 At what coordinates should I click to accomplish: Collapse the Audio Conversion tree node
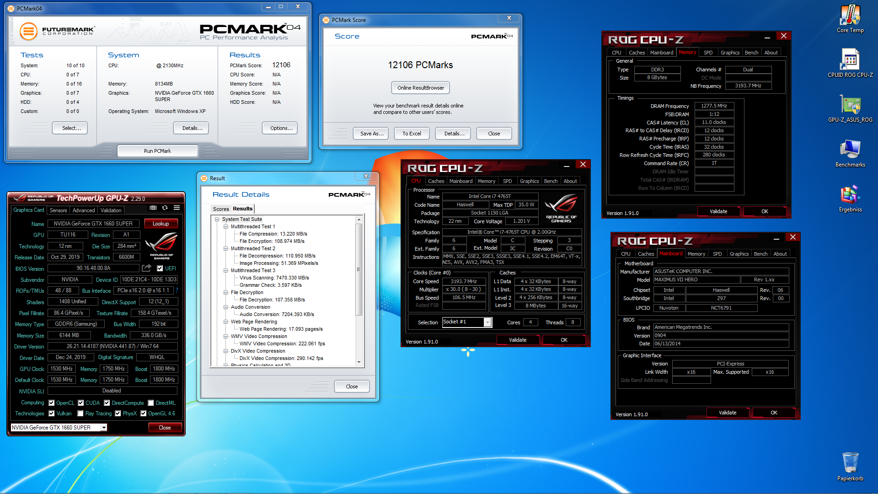coord(226,307)
